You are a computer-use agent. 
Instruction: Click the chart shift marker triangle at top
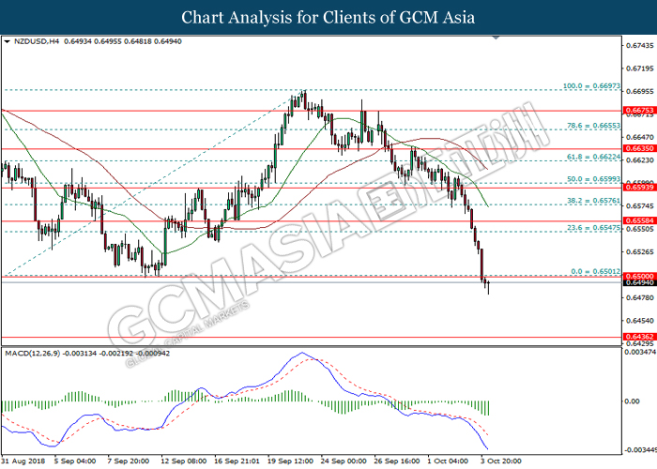(x=497, y=38)
